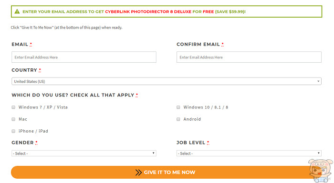Click the CyberLink PhotoDirector 8 Deluxe red text
The width and height of the screenshot is (334, 183).
pos(148,12)
